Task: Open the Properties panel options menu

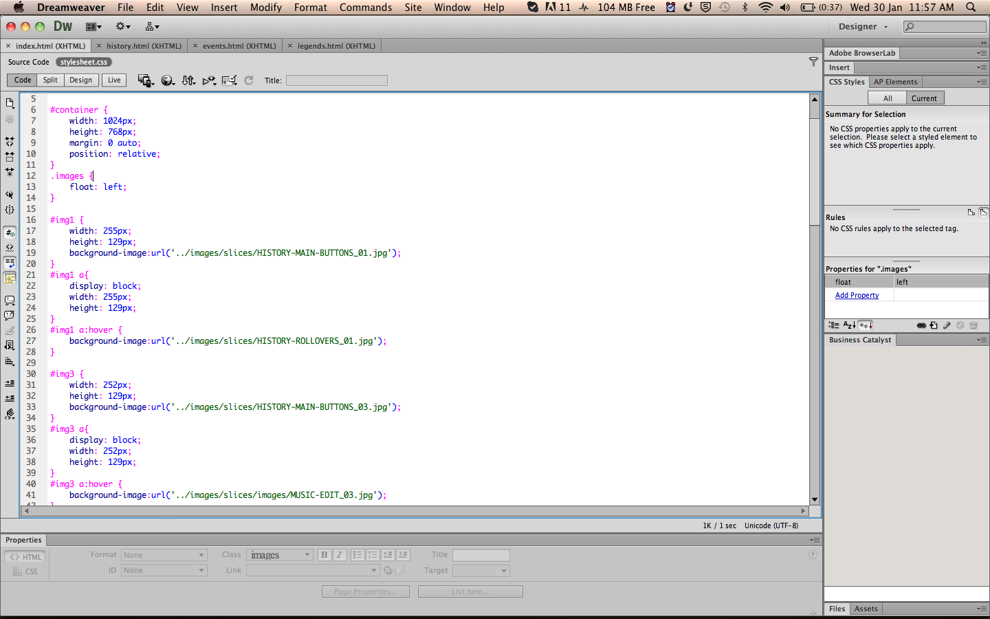Action: 814,541
